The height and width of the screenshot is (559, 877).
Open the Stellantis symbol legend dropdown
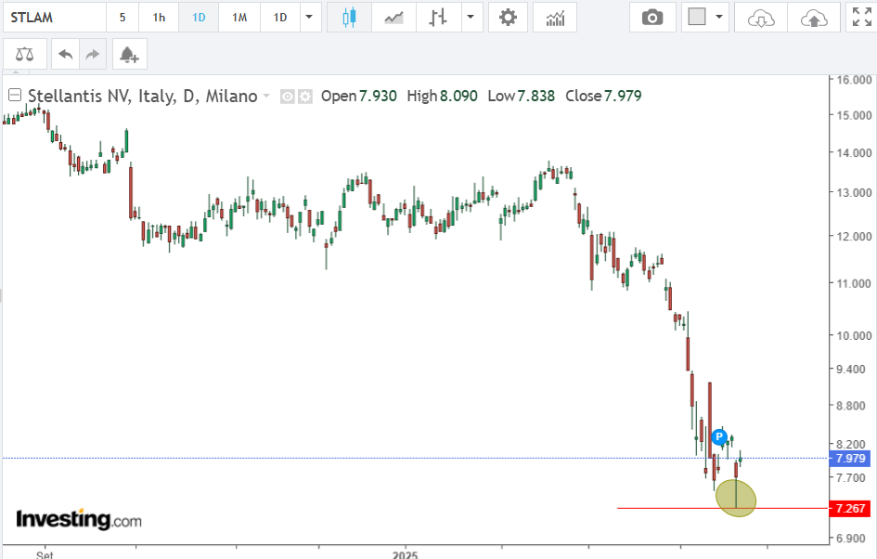tap(266, 96)
